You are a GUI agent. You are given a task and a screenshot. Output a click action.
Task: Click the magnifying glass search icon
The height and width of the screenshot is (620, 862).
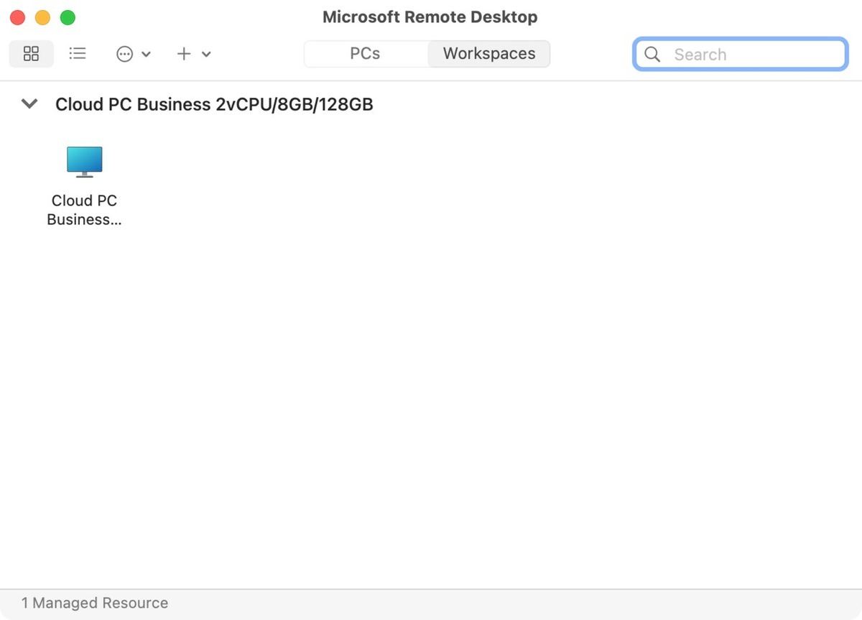(652, 55)
